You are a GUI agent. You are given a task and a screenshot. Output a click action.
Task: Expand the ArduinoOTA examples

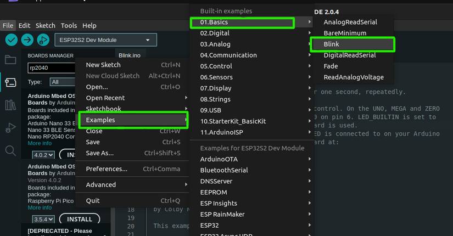pyautogui.click(x=251, y=159)
